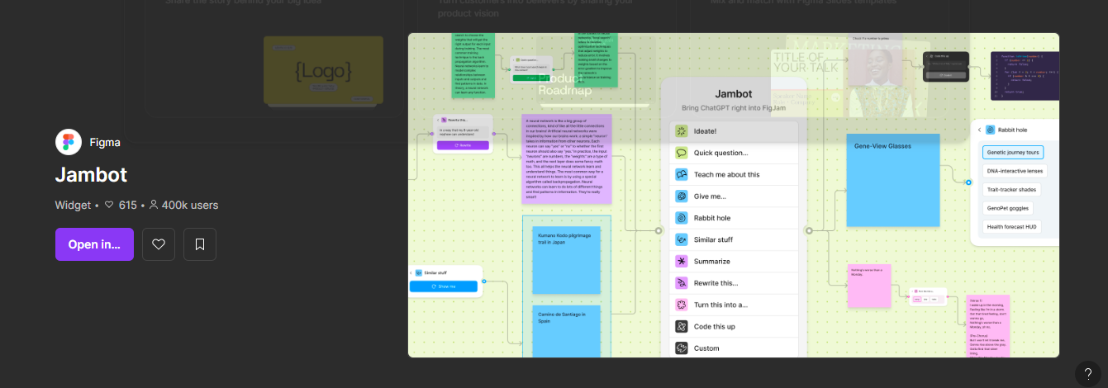Screen dimensions: 1108x388
Task: Click the back chevron in Rabbit hole panel
Action: click(979, 130)
